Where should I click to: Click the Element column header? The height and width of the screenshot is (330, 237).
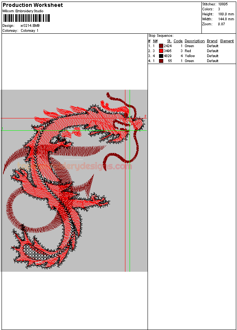click(227, 41)
